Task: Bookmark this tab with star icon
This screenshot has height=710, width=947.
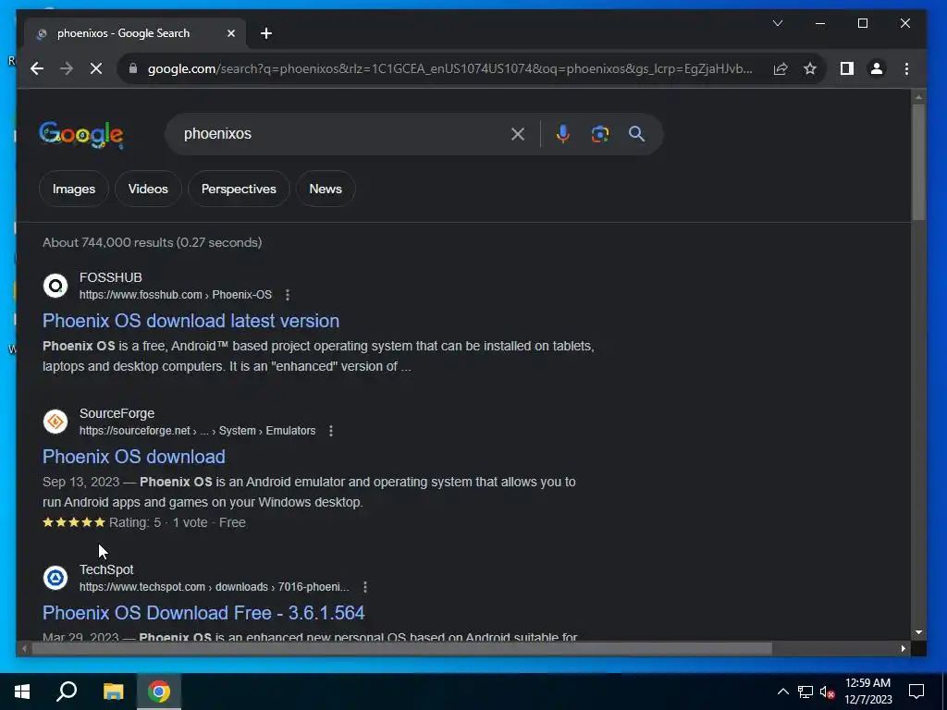Action: [x=810, y=68]
